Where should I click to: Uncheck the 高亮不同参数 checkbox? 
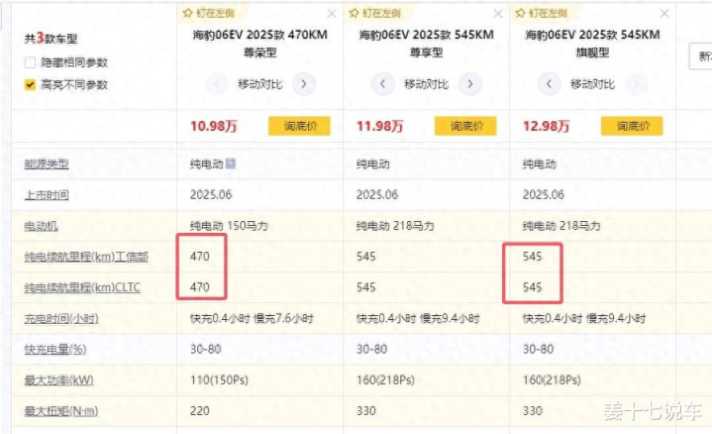(x=30, y=84)
